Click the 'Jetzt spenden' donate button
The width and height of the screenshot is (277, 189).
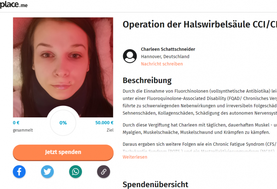(63, 152)
